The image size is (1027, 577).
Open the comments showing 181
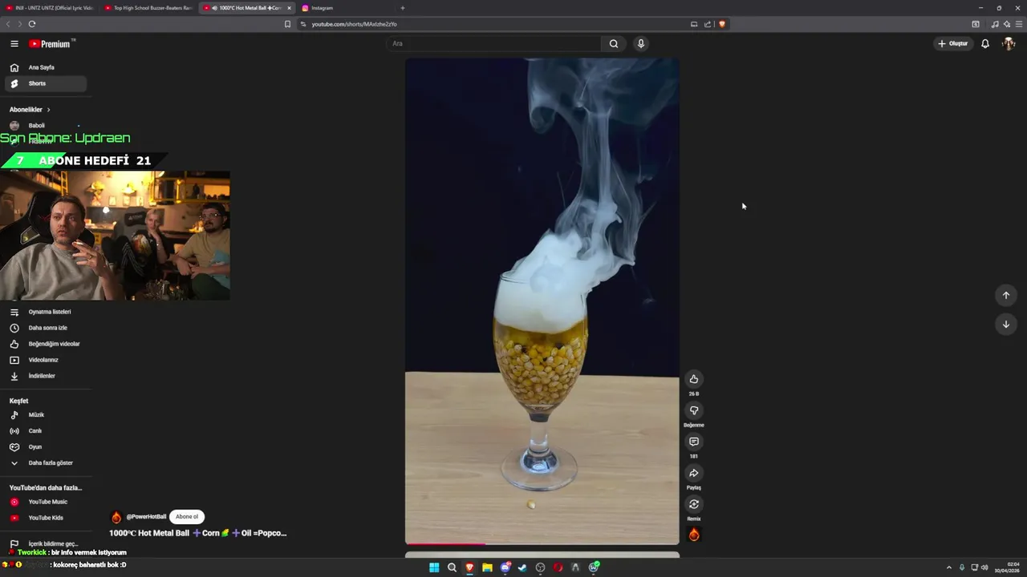tap(694, 442)
